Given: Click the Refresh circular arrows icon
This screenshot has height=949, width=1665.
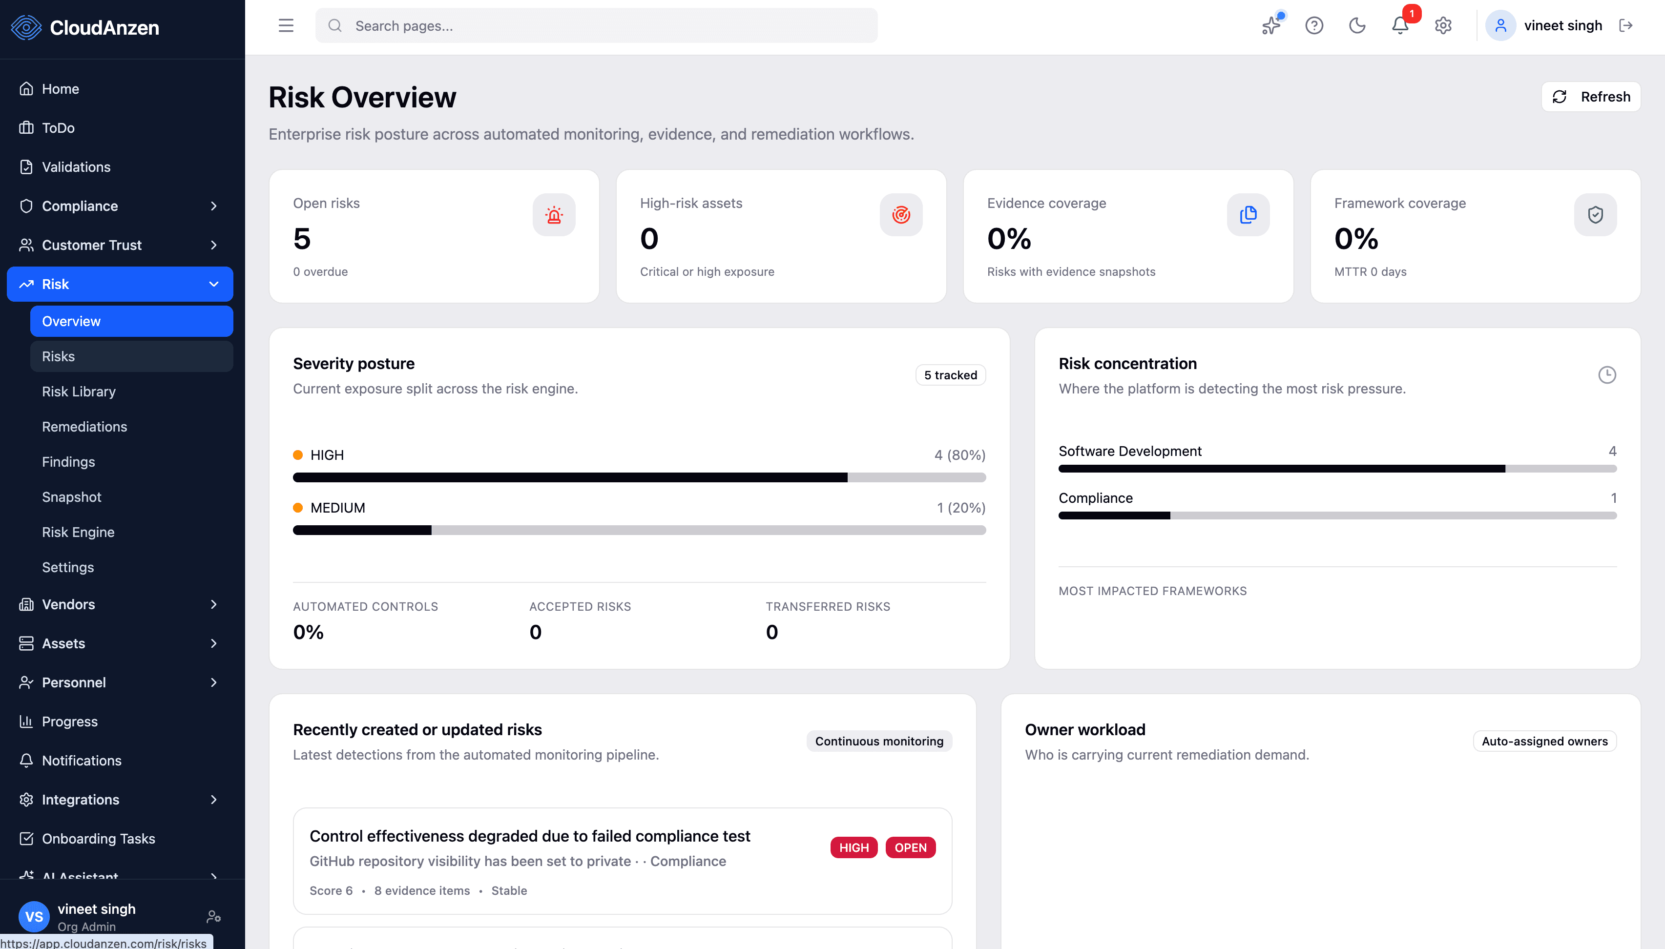Looking at the screenshot, I should 1560,97.
